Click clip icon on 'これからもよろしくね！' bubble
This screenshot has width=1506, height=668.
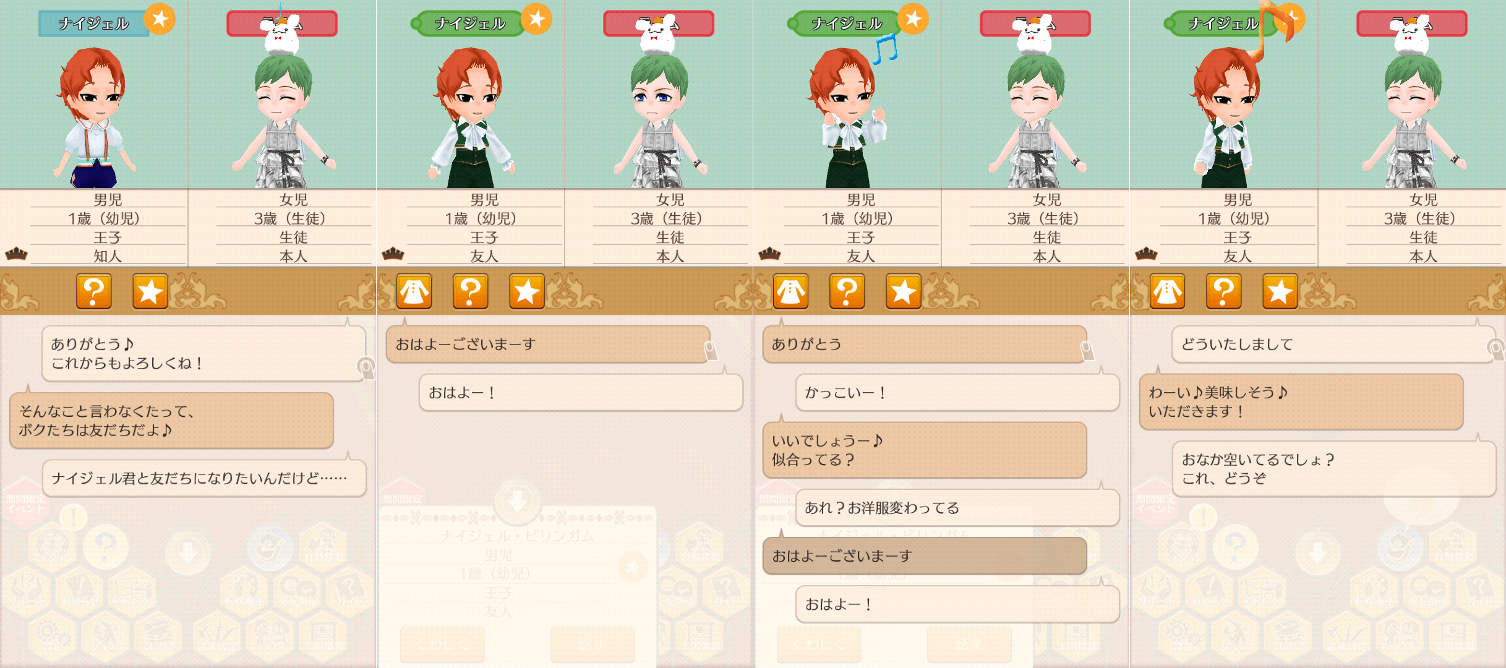(x=366, y=367)
